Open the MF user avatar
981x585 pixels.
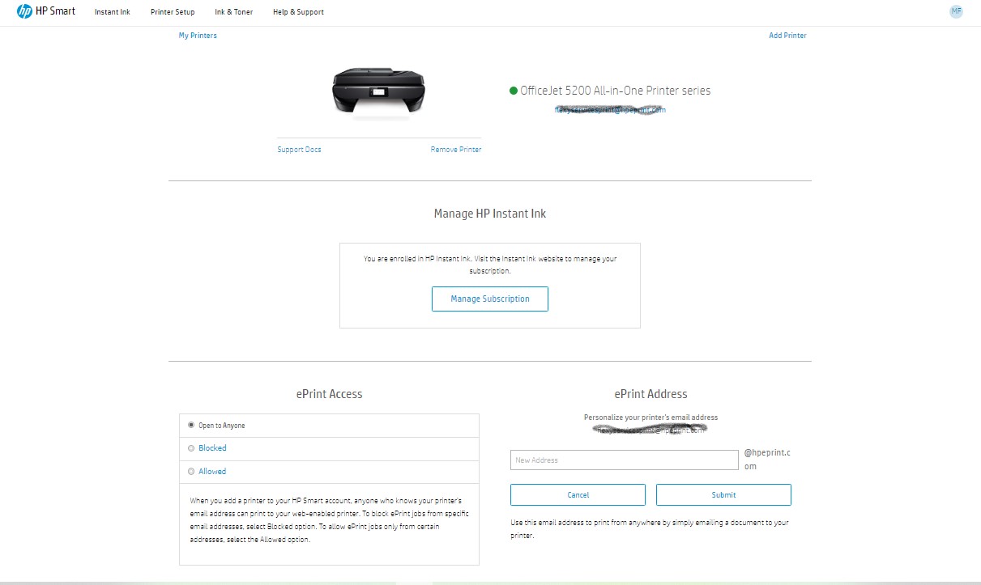tap(957, 11)
